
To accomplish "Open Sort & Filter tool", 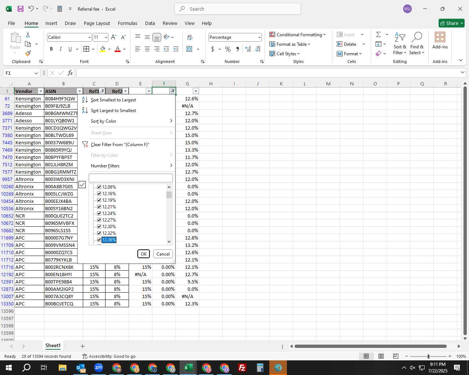I will click(x=400, y=43).
